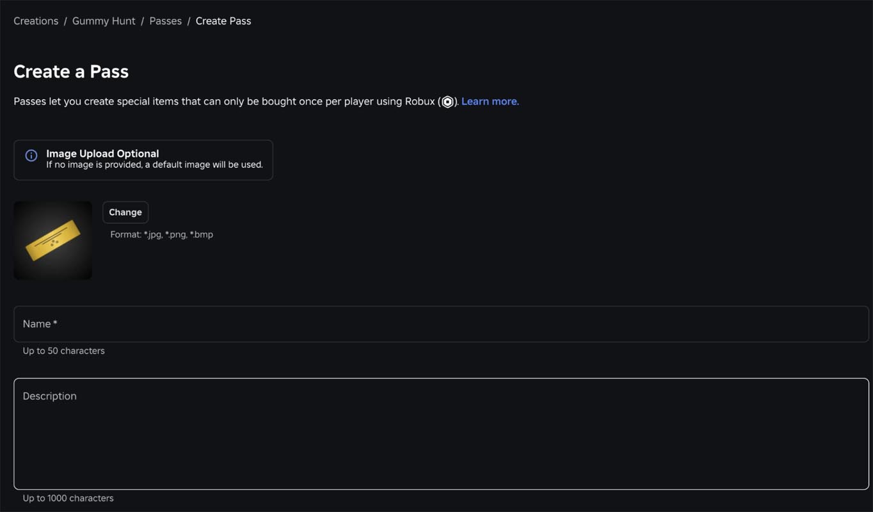873x512 pixels.
Task: Click the Robux currency icon
Action: click(447, 102)
